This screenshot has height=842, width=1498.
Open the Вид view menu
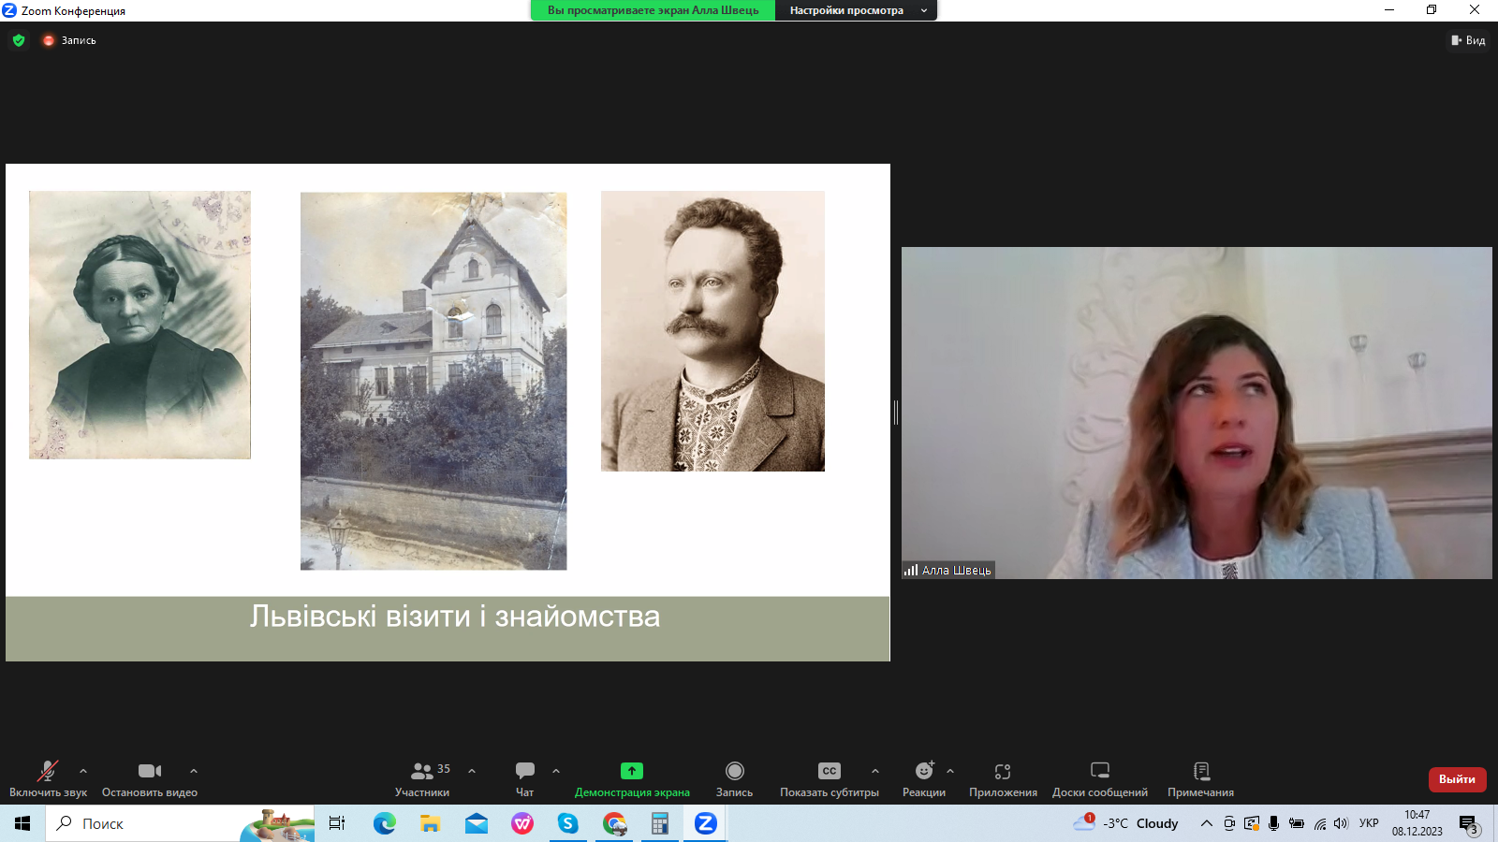click(1468, 40)
